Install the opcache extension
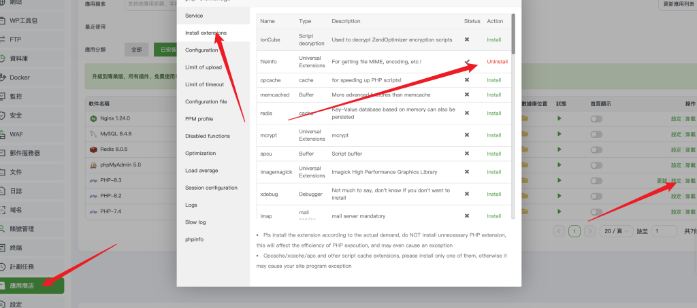The width and height of the screenshot is (697, 308). click(493, 80)
